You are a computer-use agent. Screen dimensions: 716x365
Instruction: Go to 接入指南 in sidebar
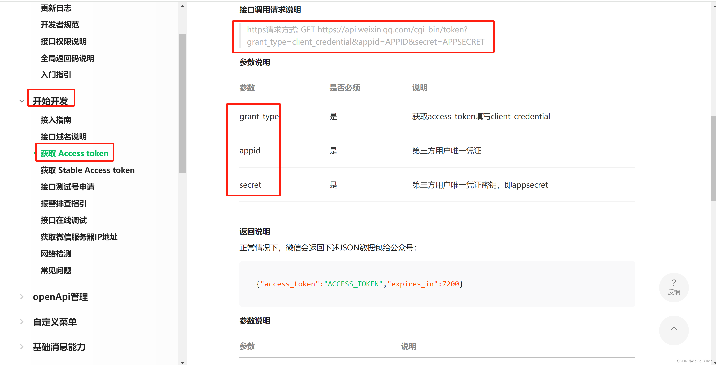56,120
